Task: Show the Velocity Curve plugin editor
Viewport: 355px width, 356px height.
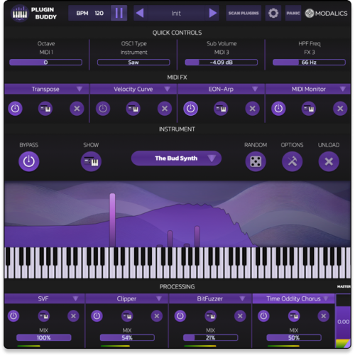Action: point(133,109)
